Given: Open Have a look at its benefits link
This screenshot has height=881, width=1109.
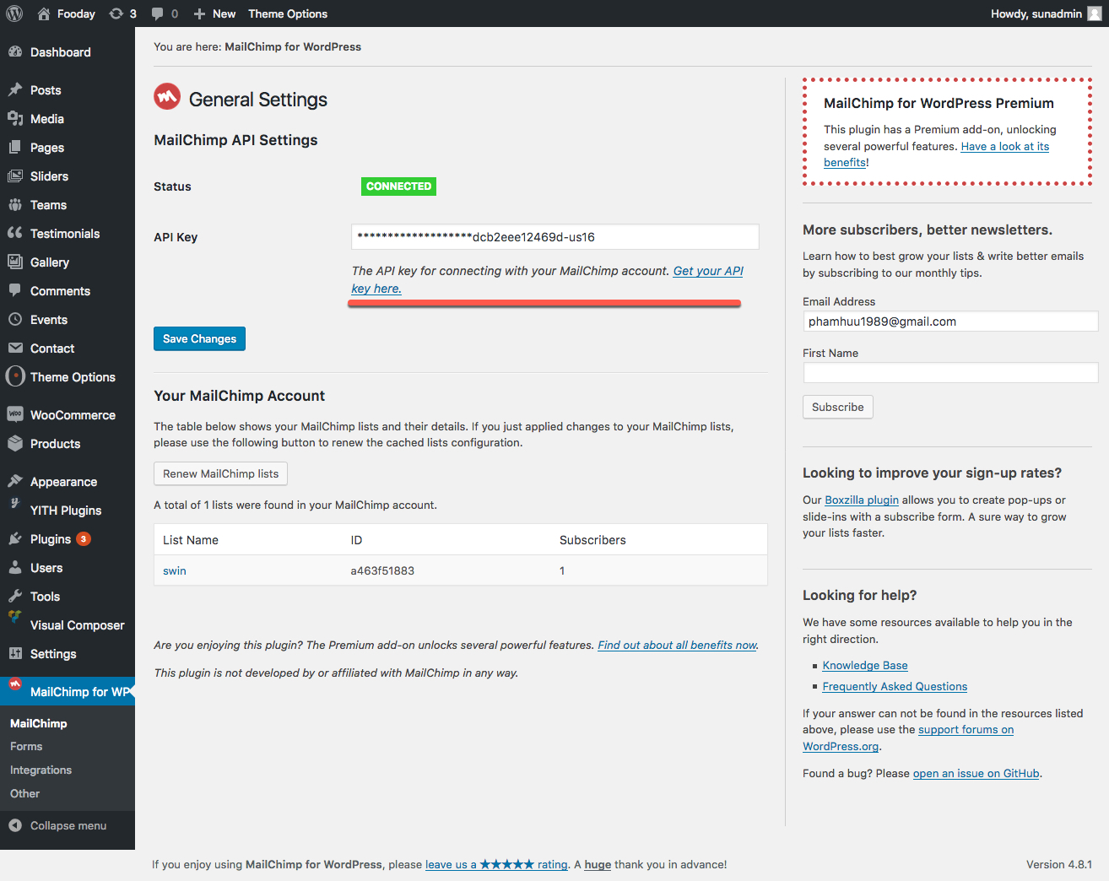Looking at the screenshot, I should coord(1004,146).
